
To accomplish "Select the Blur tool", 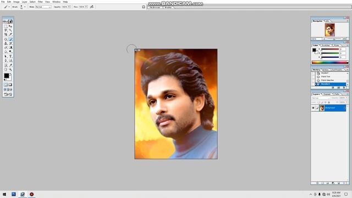I will pos(6,52).
